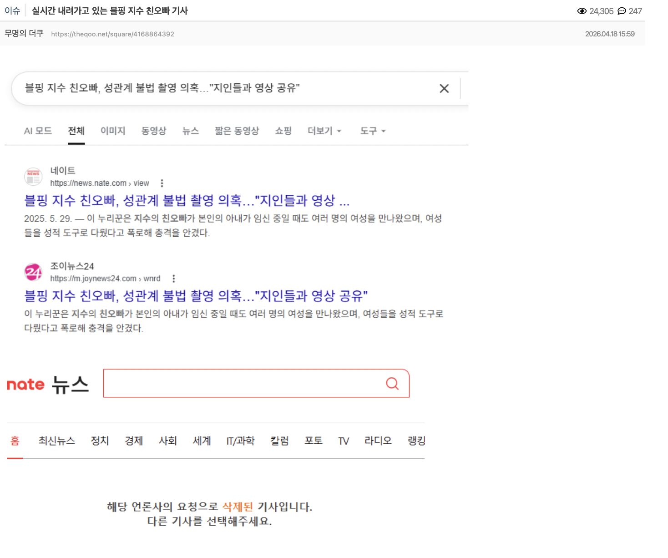The width and height of the screenshot is (668, 558).
Task: Click the news.nate.com result URL
Action: [100, 183]
